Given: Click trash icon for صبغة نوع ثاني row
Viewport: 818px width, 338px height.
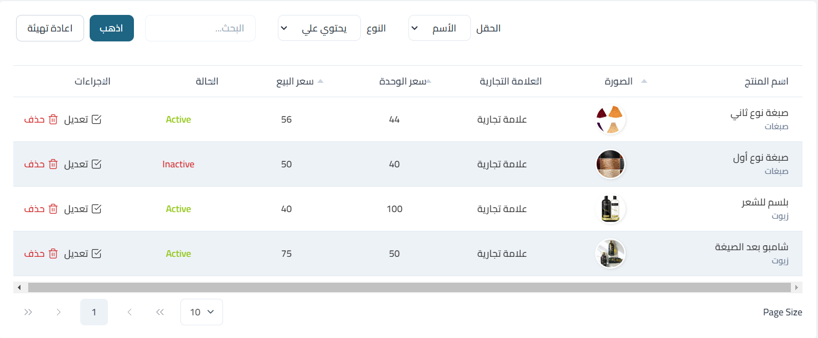Looking at the screenshot, I should tap(53, 119).
